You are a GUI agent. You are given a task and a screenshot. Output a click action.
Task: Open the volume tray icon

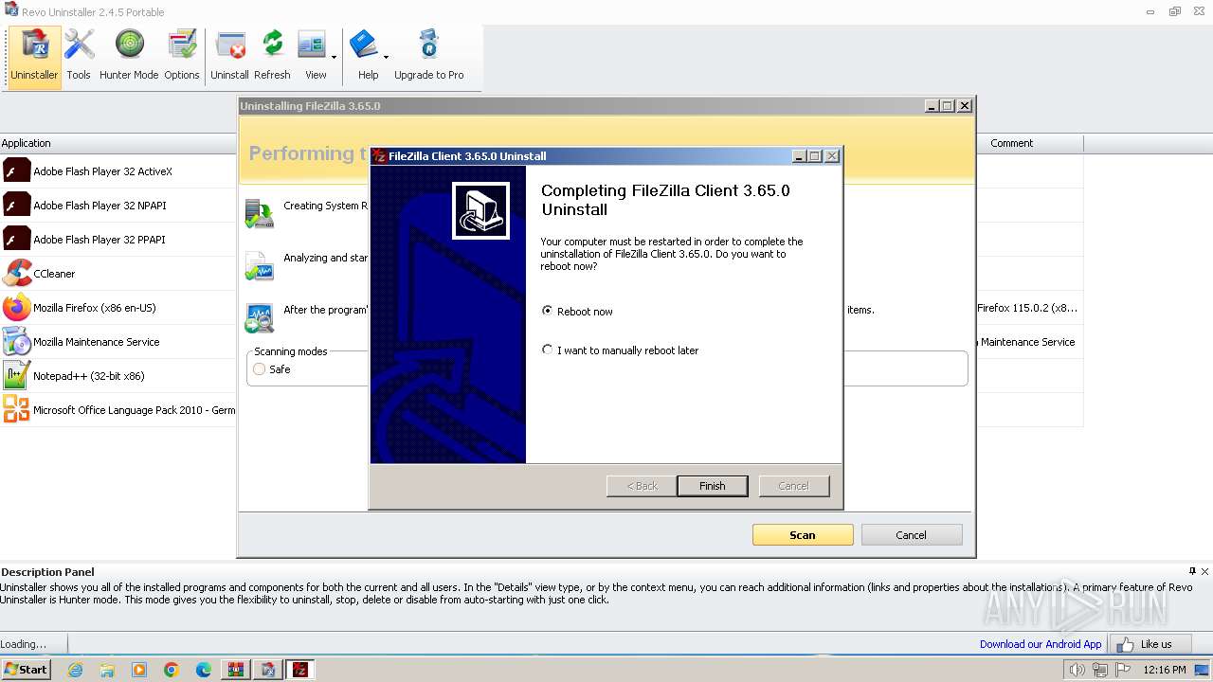(x=1077, y=670)
